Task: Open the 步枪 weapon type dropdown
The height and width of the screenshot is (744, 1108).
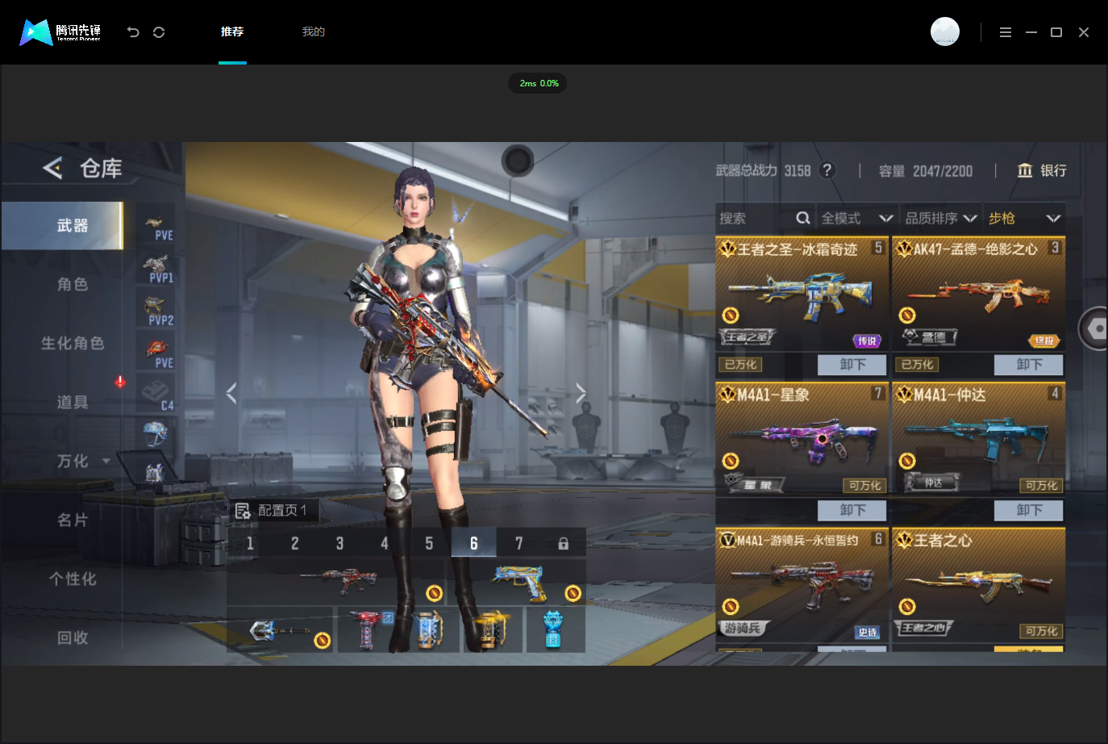Action: pyautogui.click(x=1024, y=218)
